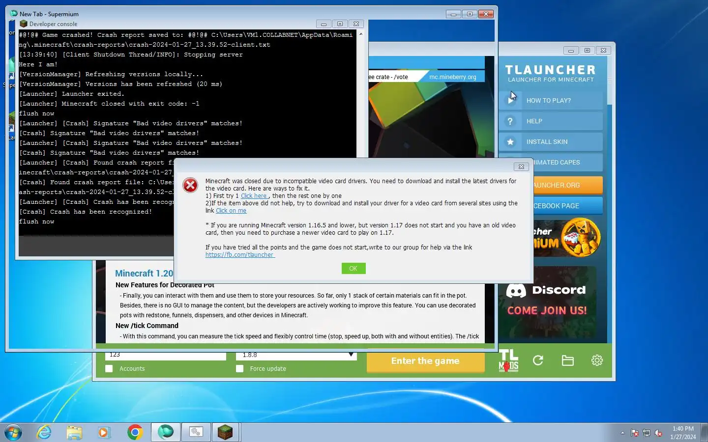Minimize the Developer console window
708x442 pixels.
tap(324, 24)
